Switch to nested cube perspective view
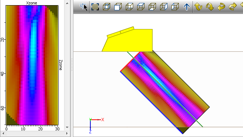Screen dimensions: 243x137 107,7
